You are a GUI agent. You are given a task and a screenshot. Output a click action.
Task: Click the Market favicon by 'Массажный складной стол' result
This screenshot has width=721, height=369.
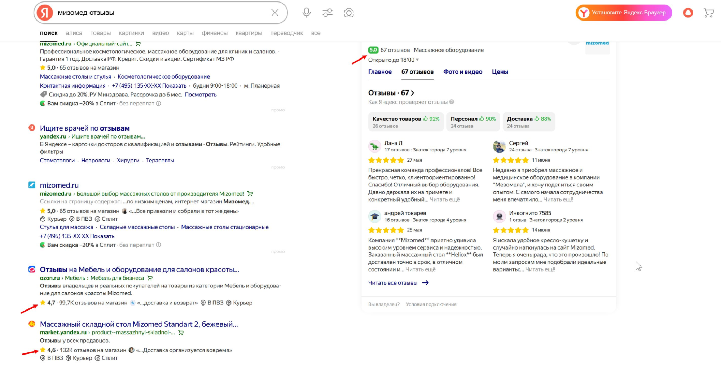tap(32, 324)
